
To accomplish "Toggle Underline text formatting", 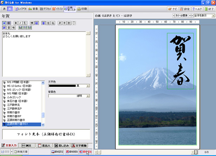I will (25, 23).
